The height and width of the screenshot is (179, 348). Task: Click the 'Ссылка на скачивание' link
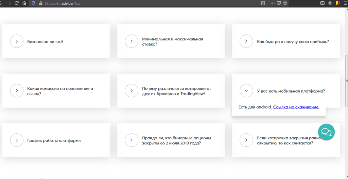[296, 107]
